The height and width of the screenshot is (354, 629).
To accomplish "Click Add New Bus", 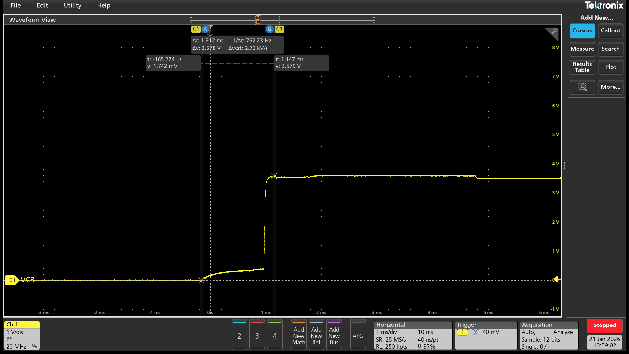I will 334,335.
